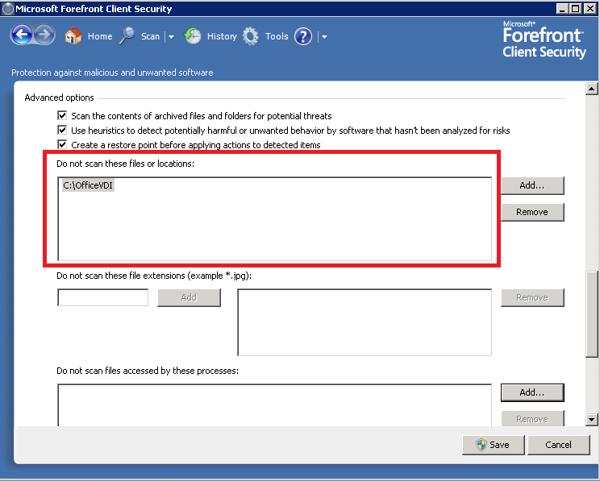Viewport: 600px width, 481px height.
Task: Open the Tools gear icon
Action: pyautogui.click(x=251, y=36)
